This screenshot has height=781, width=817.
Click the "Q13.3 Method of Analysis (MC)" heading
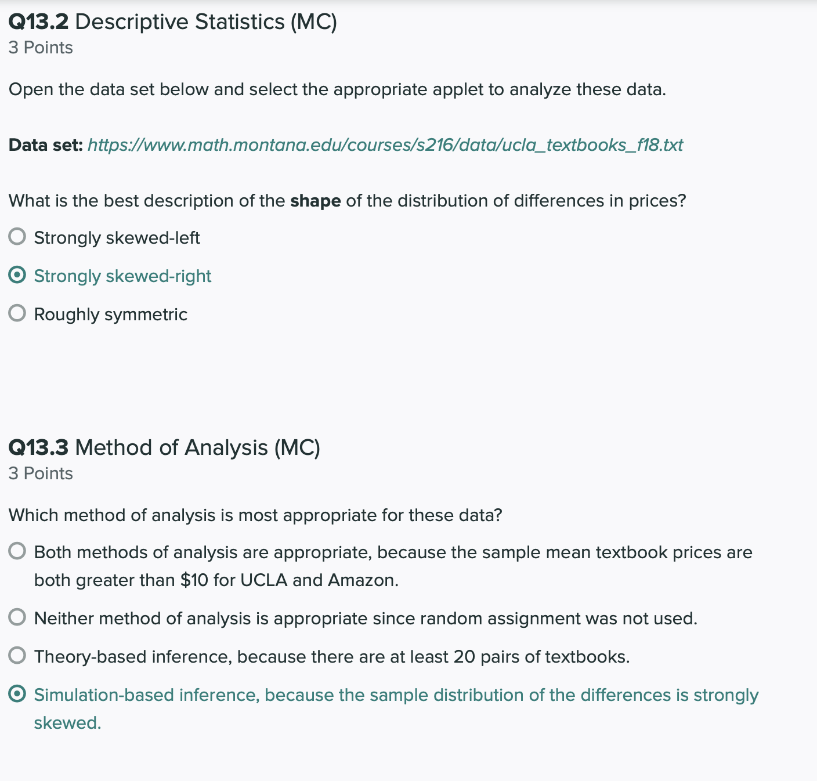click(x=164, y=448)
